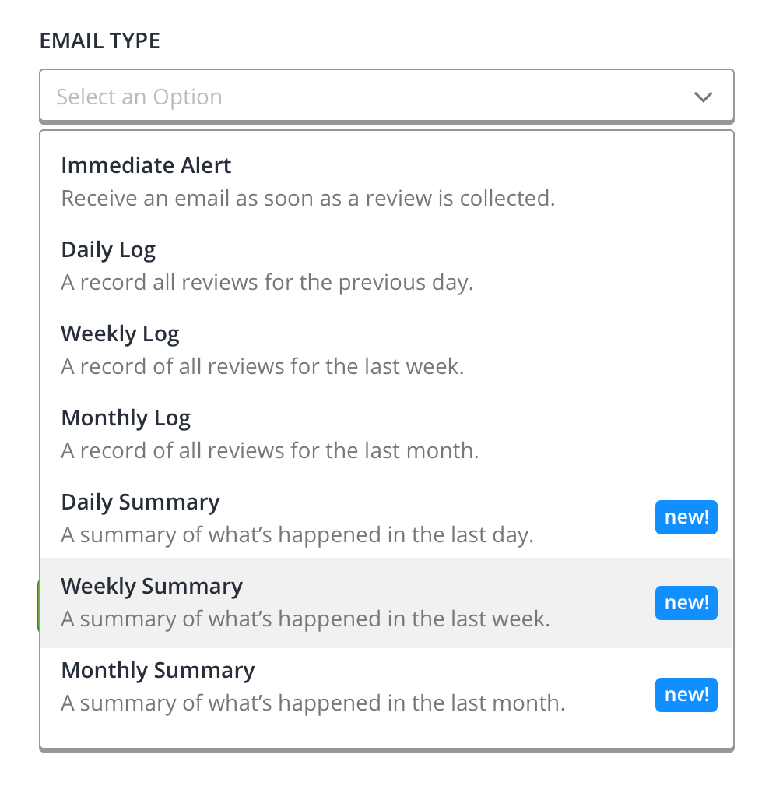Click the new! badge beside Daily Summary
783x804 pixels.
(686, 517)
